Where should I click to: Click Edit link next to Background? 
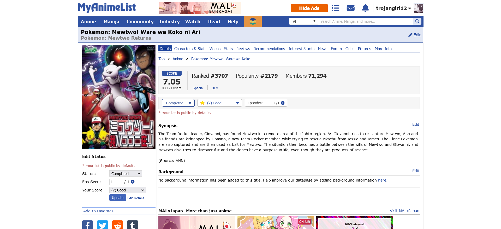pyautogui.click(x=416, y=171)
